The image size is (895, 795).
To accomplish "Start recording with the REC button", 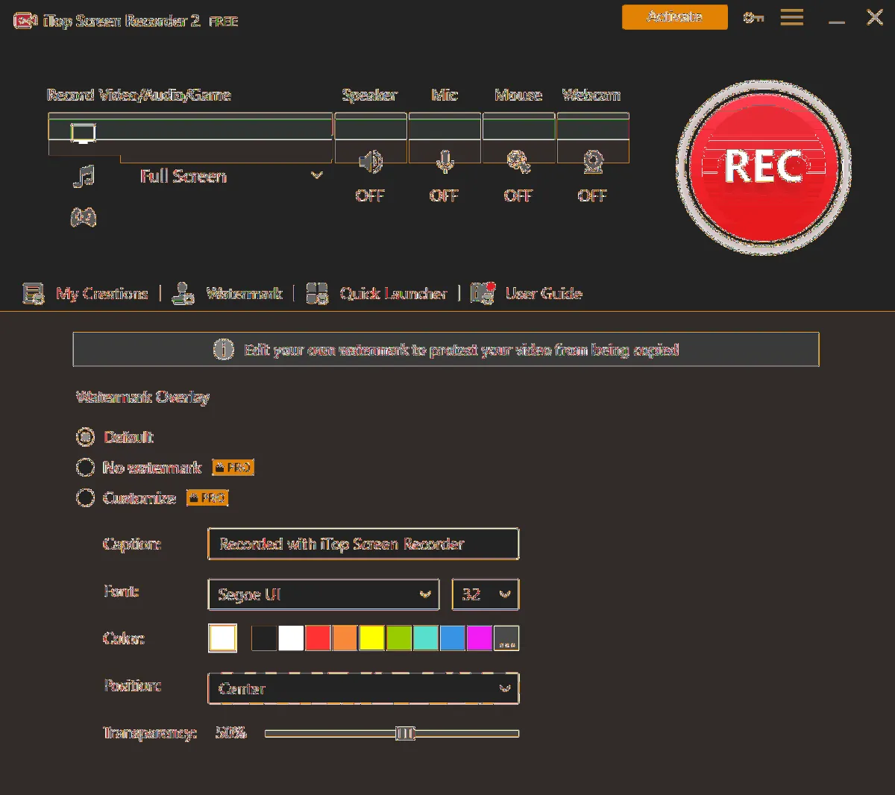I will pyautogui.click(x=763, y=167).
